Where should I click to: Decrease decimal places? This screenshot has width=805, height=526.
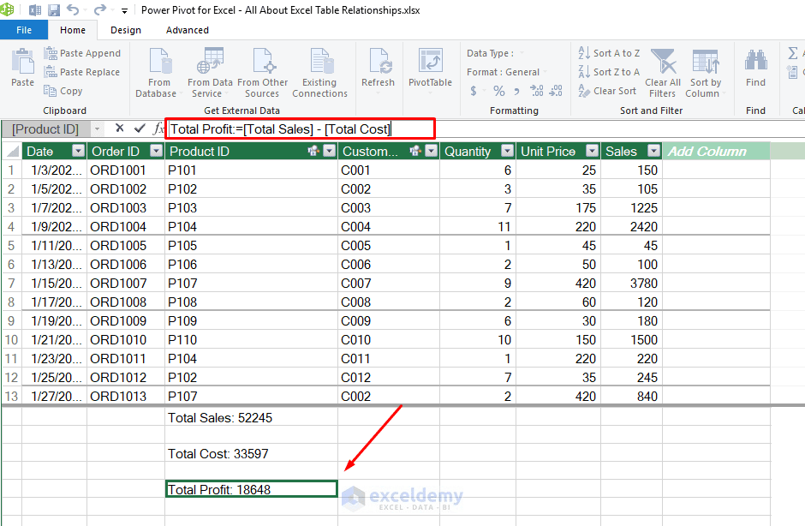click(556, 91)
